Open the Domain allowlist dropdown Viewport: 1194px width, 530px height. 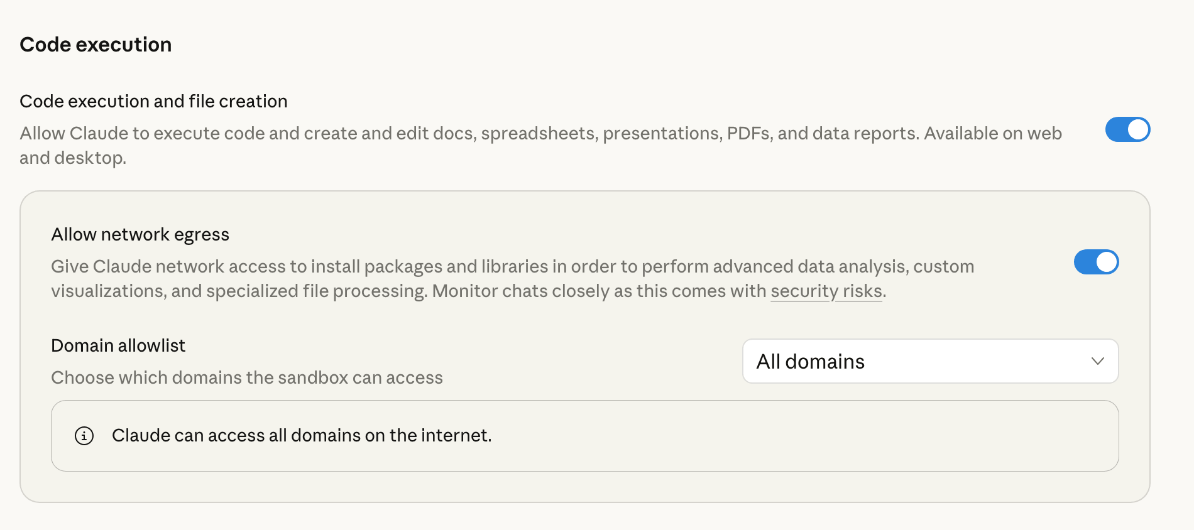pyautogui.click(x=930, y=361)
